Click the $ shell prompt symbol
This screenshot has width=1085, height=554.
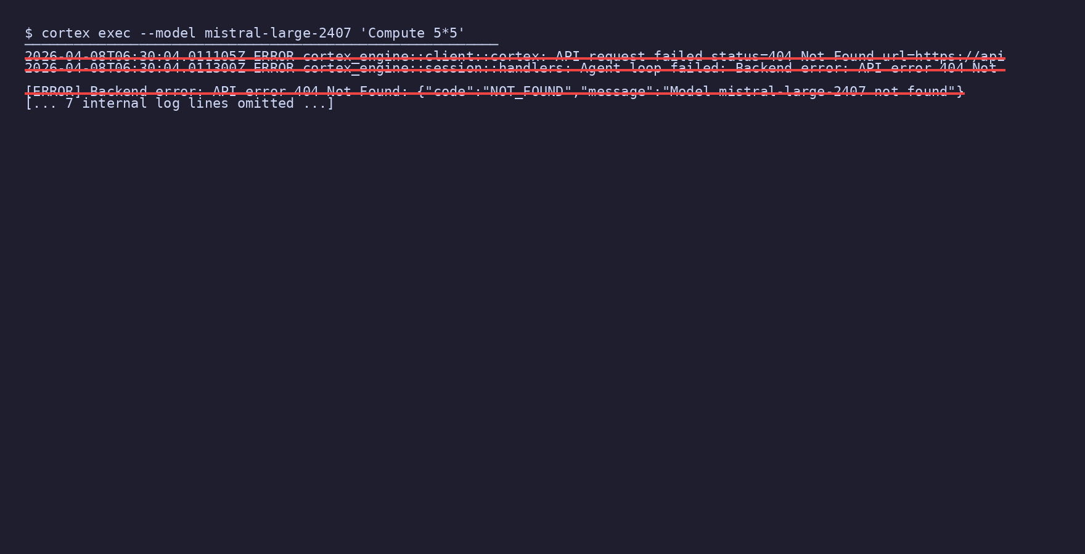tap(28, 33)
